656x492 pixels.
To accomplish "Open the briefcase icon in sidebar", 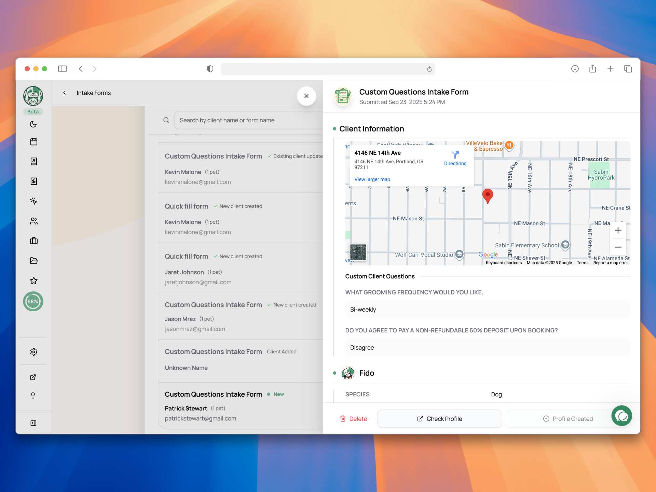I will click(x=33, y=241).
